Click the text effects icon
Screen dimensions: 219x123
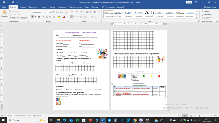pos(54,17)
